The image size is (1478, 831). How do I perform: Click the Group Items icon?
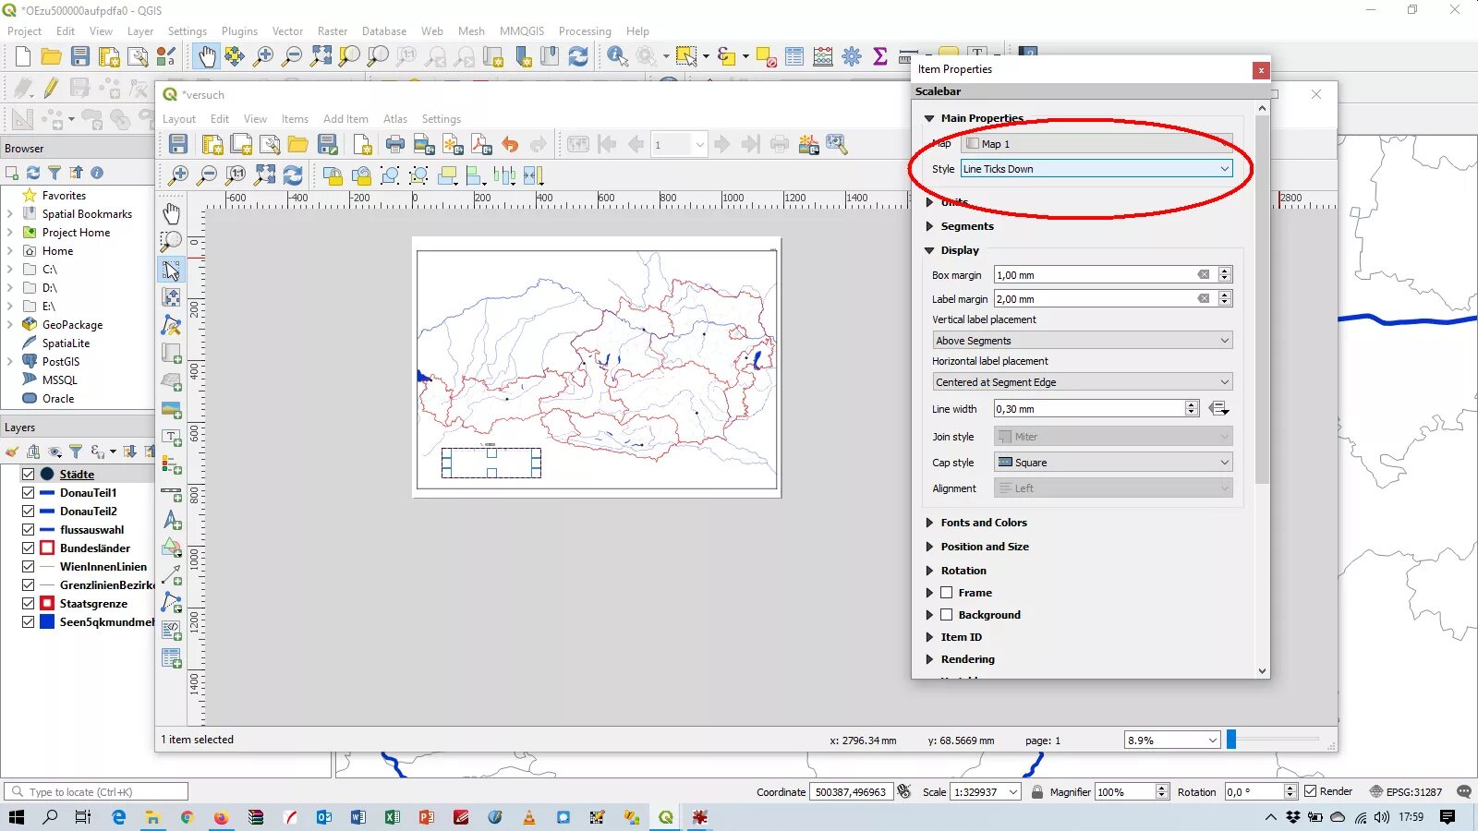coord(390,175)
